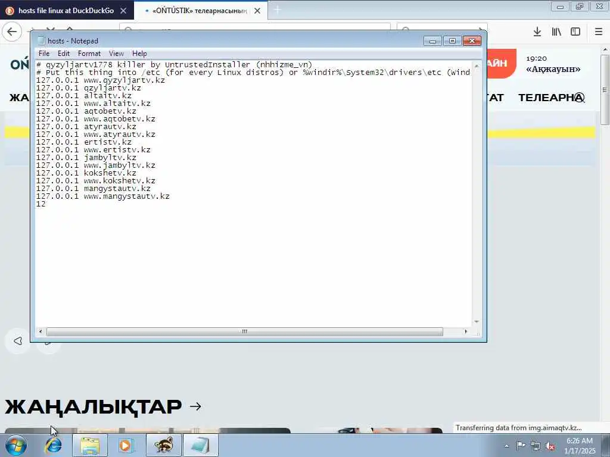Screen dimensions: 610x457
Task: Click the line '127.0.0.1 jambyltv.kz'
Action: [86, 158]
